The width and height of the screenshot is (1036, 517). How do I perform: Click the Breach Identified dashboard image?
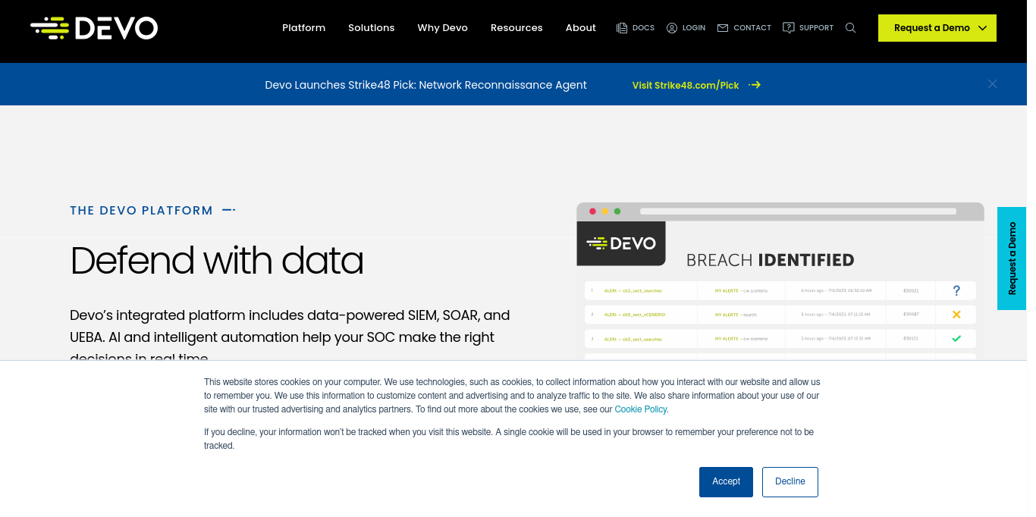pos(780,281)
